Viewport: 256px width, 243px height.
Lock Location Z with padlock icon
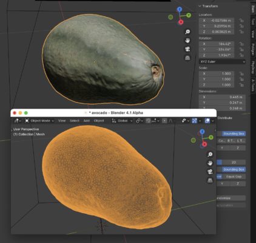241,32
